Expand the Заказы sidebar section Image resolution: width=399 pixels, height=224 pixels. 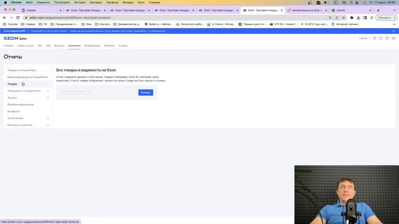pyautogui.click(x=28, y=98)
